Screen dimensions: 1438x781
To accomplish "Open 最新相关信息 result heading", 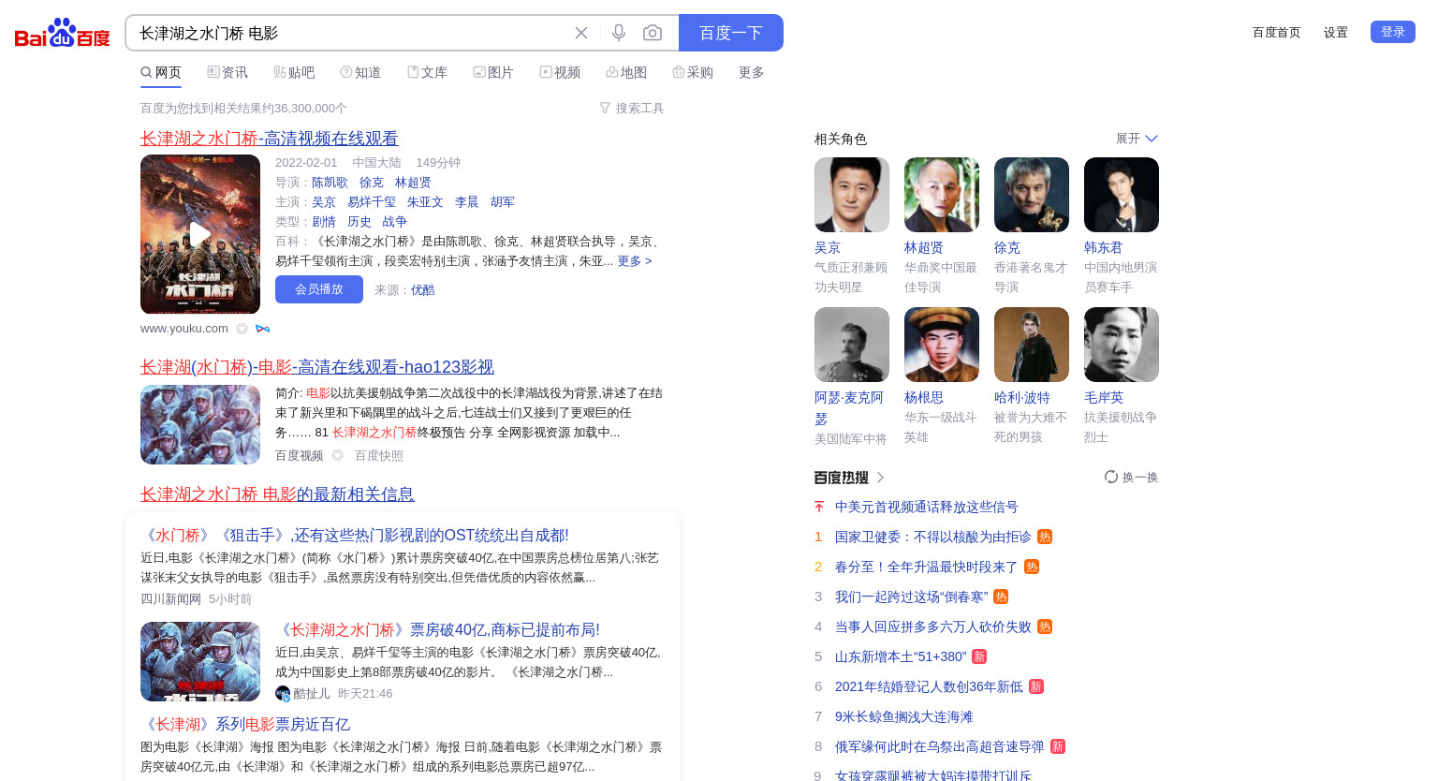I will tap(277, 494).
